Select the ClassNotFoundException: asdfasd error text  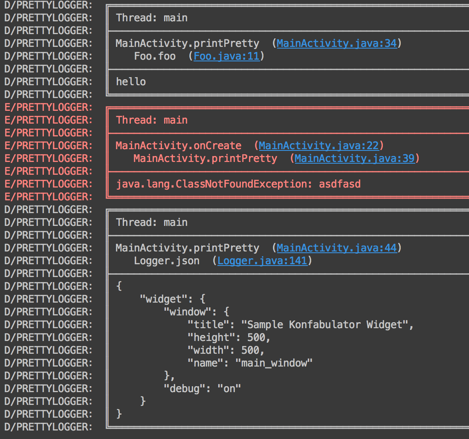pyautogui.click(x=238, y=184)
